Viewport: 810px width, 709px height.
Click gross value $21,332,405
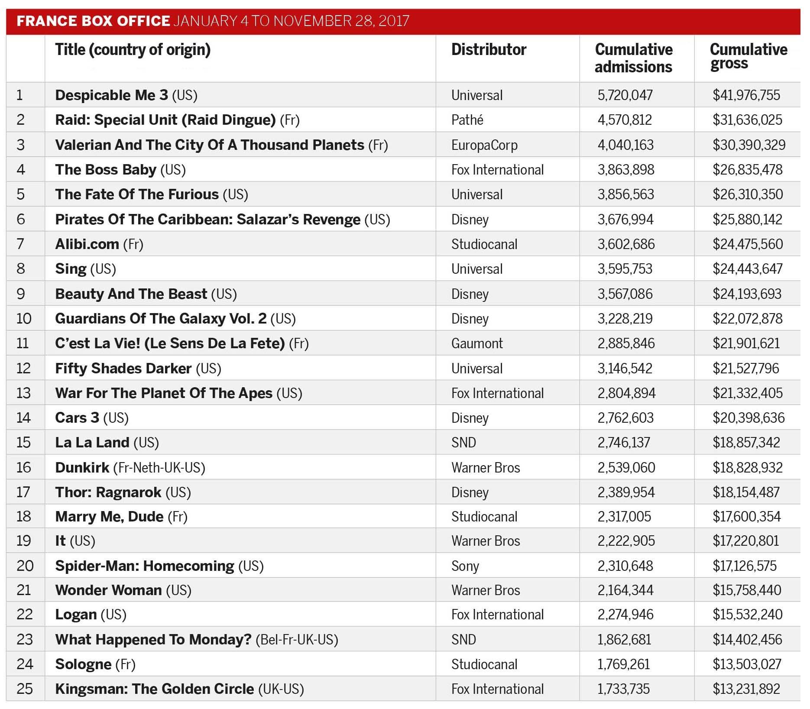tap(748, 393)
